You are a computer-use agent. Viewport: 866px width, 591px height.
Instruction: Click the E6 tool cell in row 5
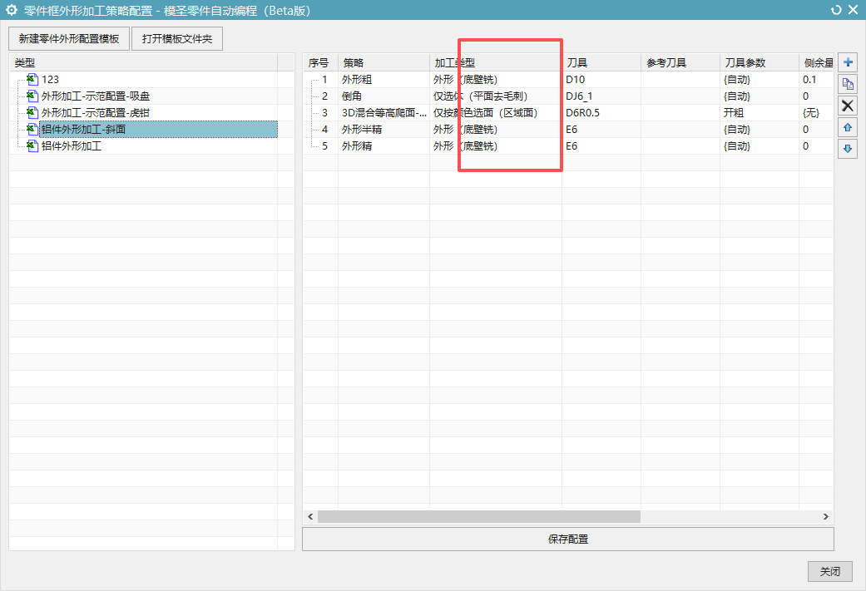point(601,145)
